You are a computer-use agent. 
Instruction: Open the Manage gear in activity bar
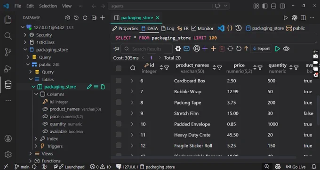(8, 154)
